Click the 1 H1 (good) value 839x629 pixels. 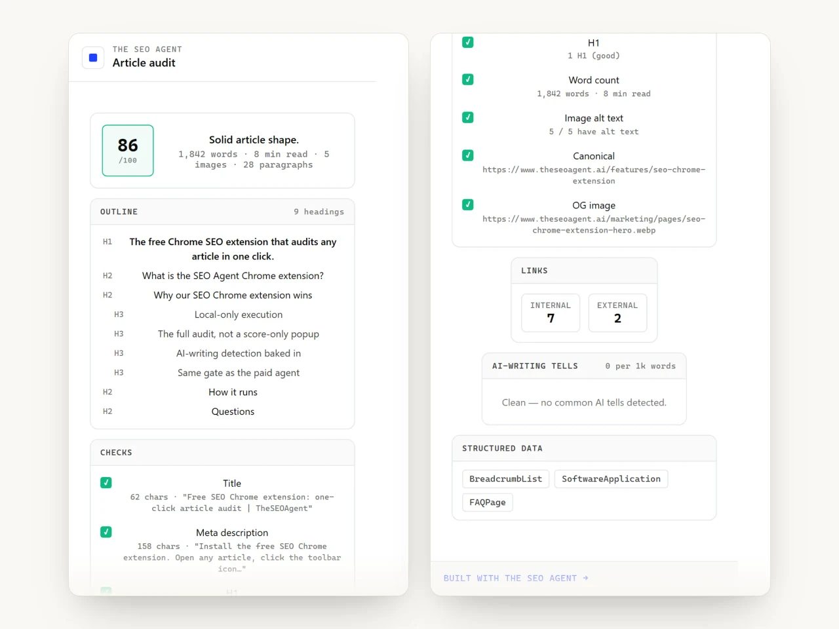click(594, 56)
